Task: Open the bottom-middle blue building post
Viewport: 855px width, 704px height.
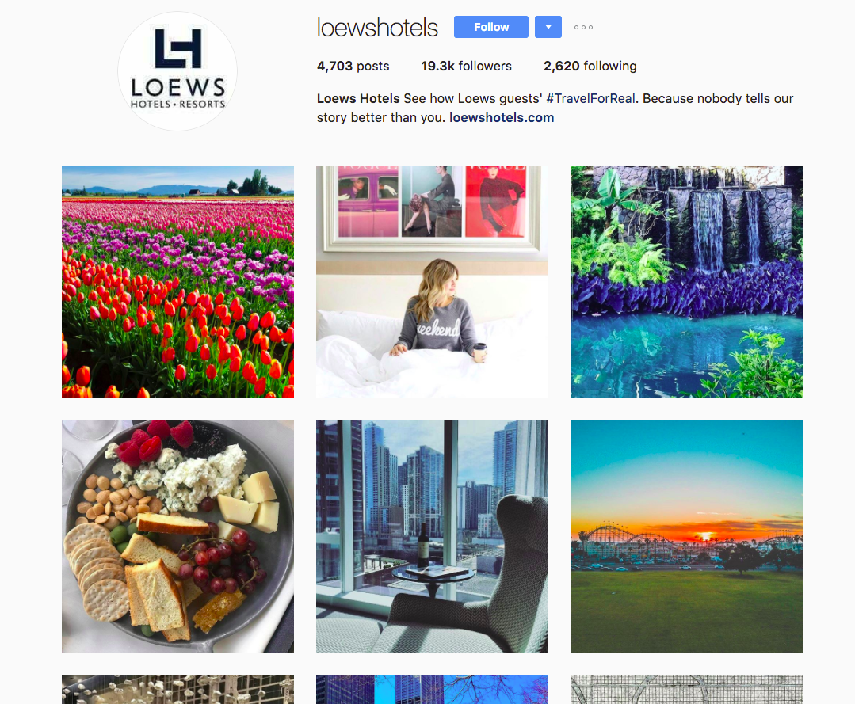Action: point(433,689)
